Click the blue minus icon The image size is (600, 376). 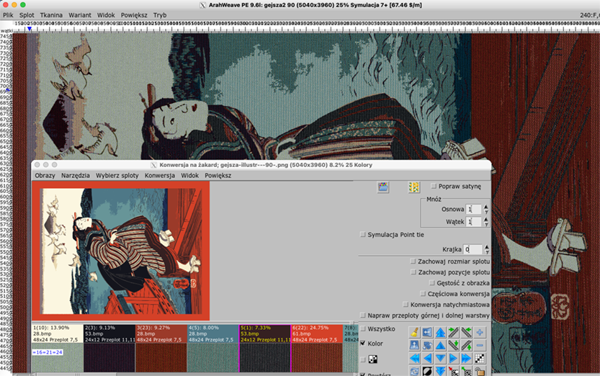(480, 346)
